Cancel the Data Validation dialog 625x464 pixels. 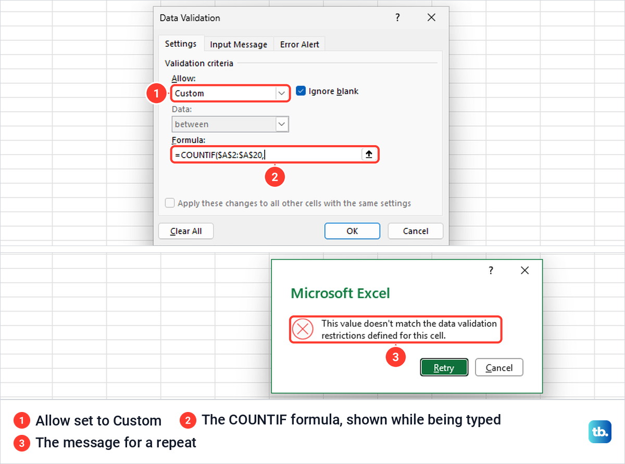(416, 231)
